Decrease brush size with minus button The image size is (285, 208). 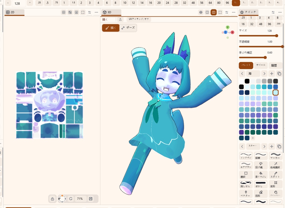pyautogui.click(x=8, y=3)
